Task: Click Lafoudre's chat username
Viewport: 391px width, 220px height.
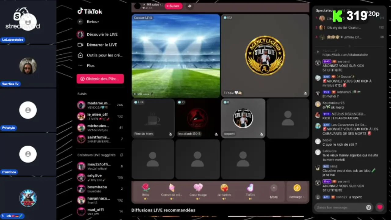Action: (330, 151)
